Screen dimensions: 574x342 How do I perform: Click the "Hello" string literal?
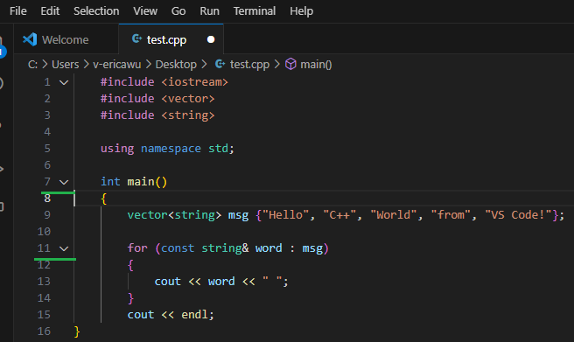(285, 214)
